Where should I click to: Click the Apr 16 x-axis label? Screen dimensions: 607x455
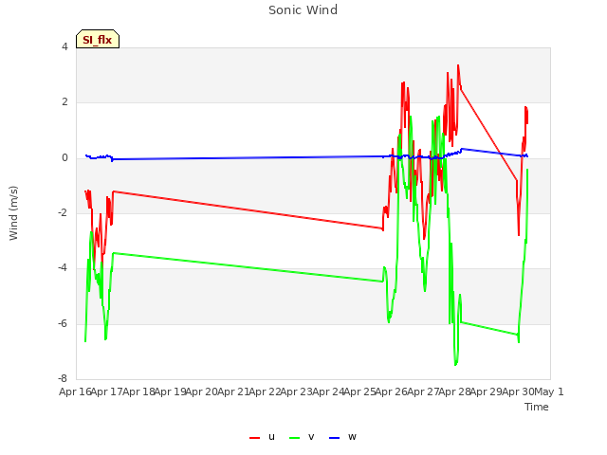point(75,391)
